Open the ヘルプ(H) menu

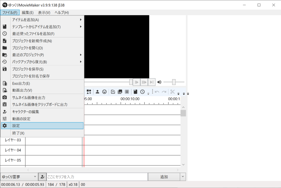pyautogui.click(x=62, y=13)
